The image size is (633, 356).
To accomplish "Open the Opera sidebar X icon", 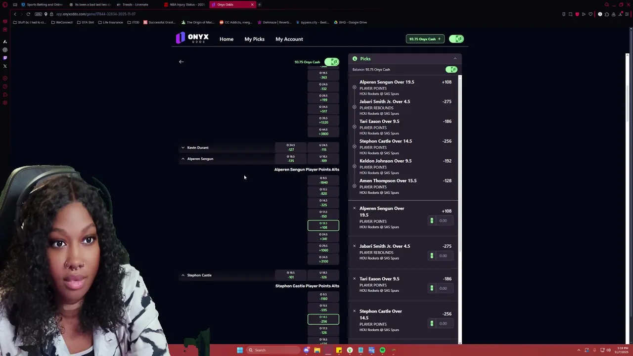I will [5, 66].
